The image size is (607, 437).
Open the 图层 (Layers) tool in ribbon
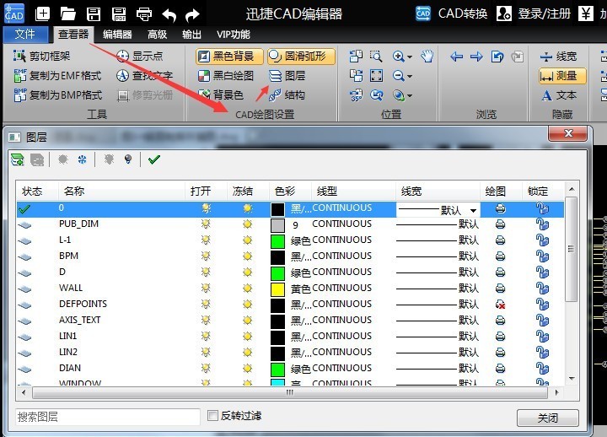pyautogui.click(x=287, y=76)
